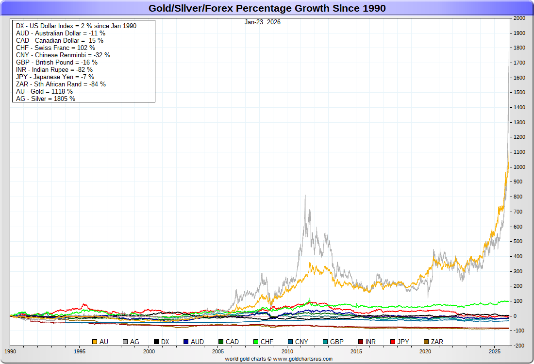Click the 1800 y-axis value
This screenshot has height=364, width=534.
coord(519,48)
